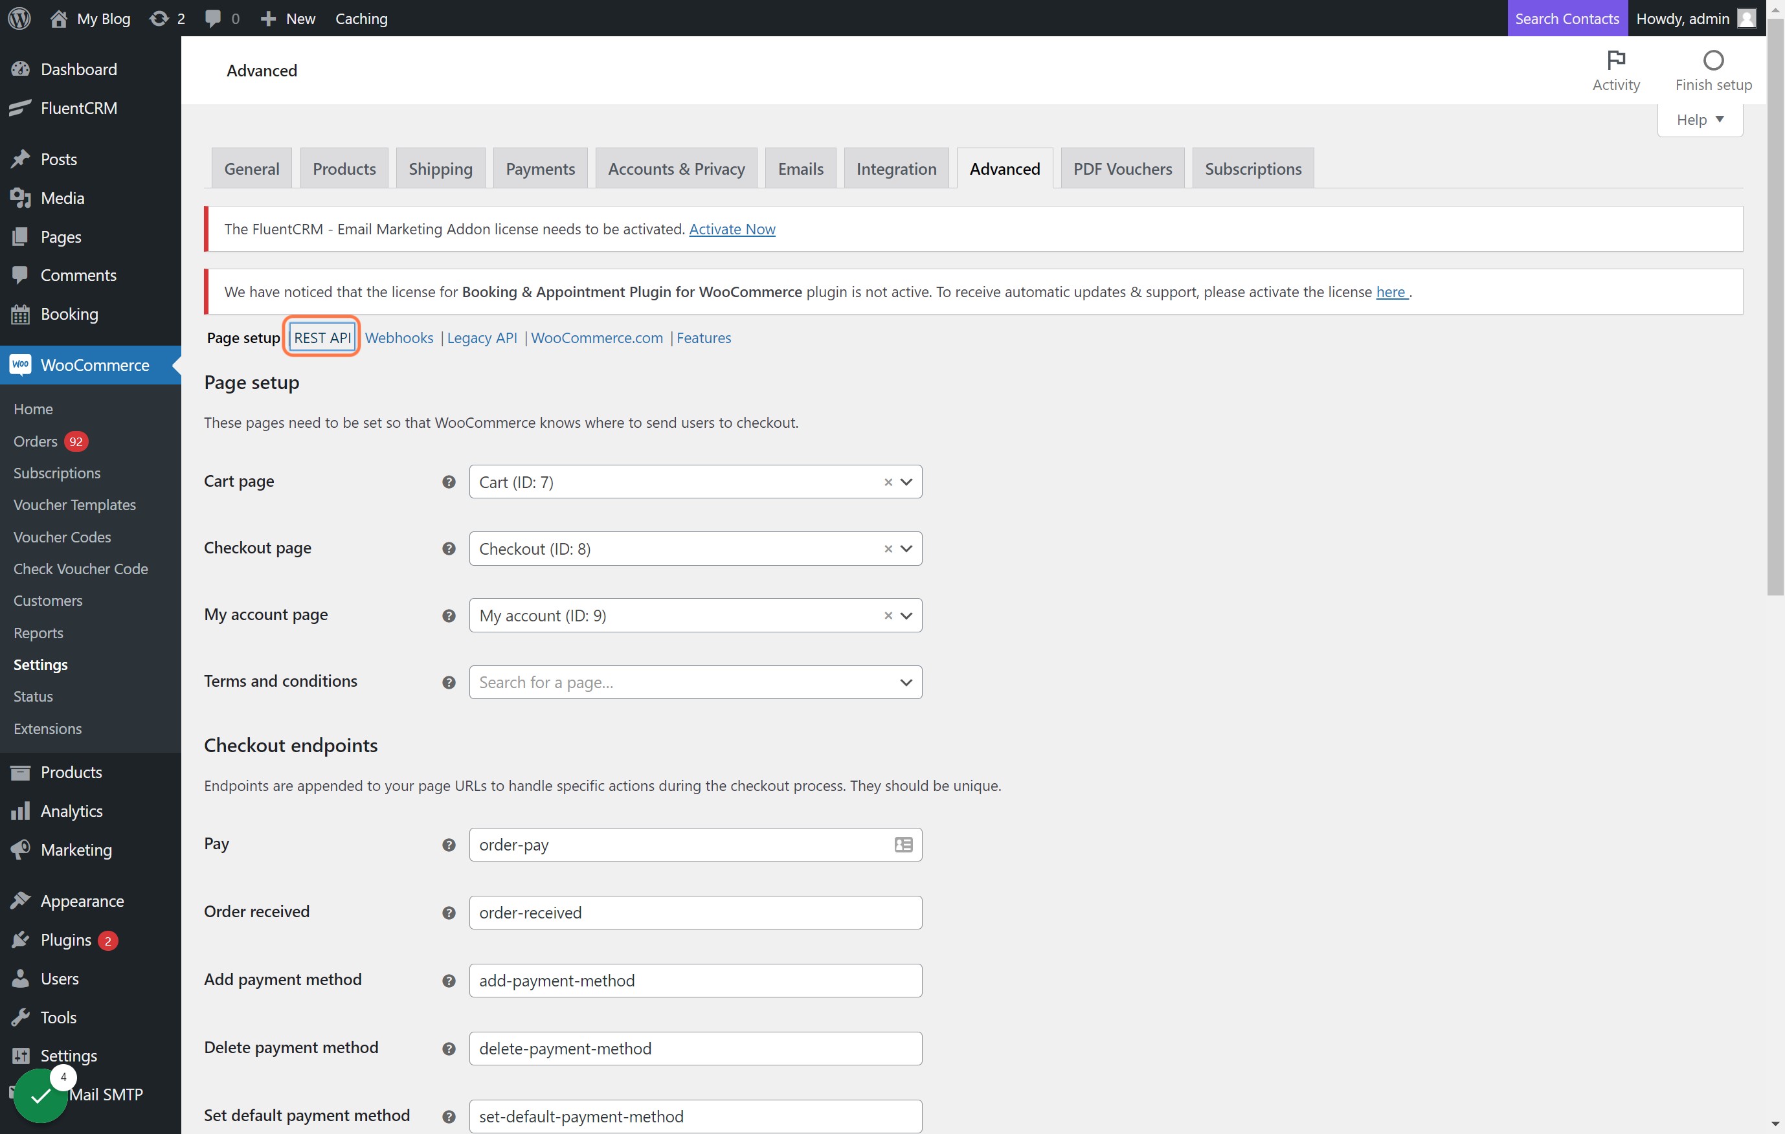
Task: Clear the My account page selection
Action: (888, 615)
